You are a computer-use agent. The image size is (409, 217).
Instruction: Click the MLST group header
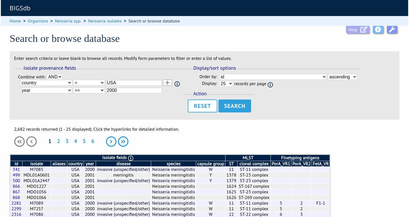248,158
